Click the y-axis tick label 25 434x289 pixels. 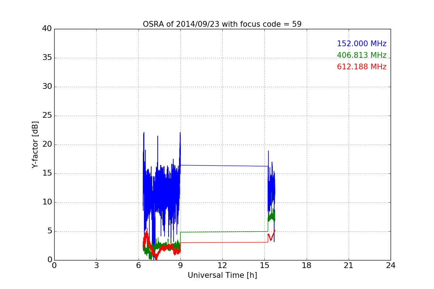(x=47, y=116)
